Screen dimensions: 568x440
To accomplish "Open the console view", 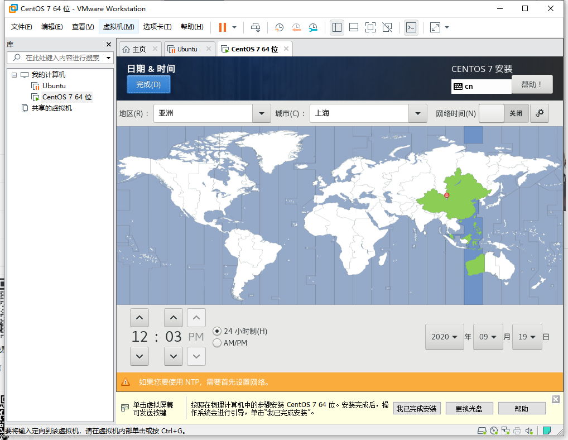I will point(411,27).
